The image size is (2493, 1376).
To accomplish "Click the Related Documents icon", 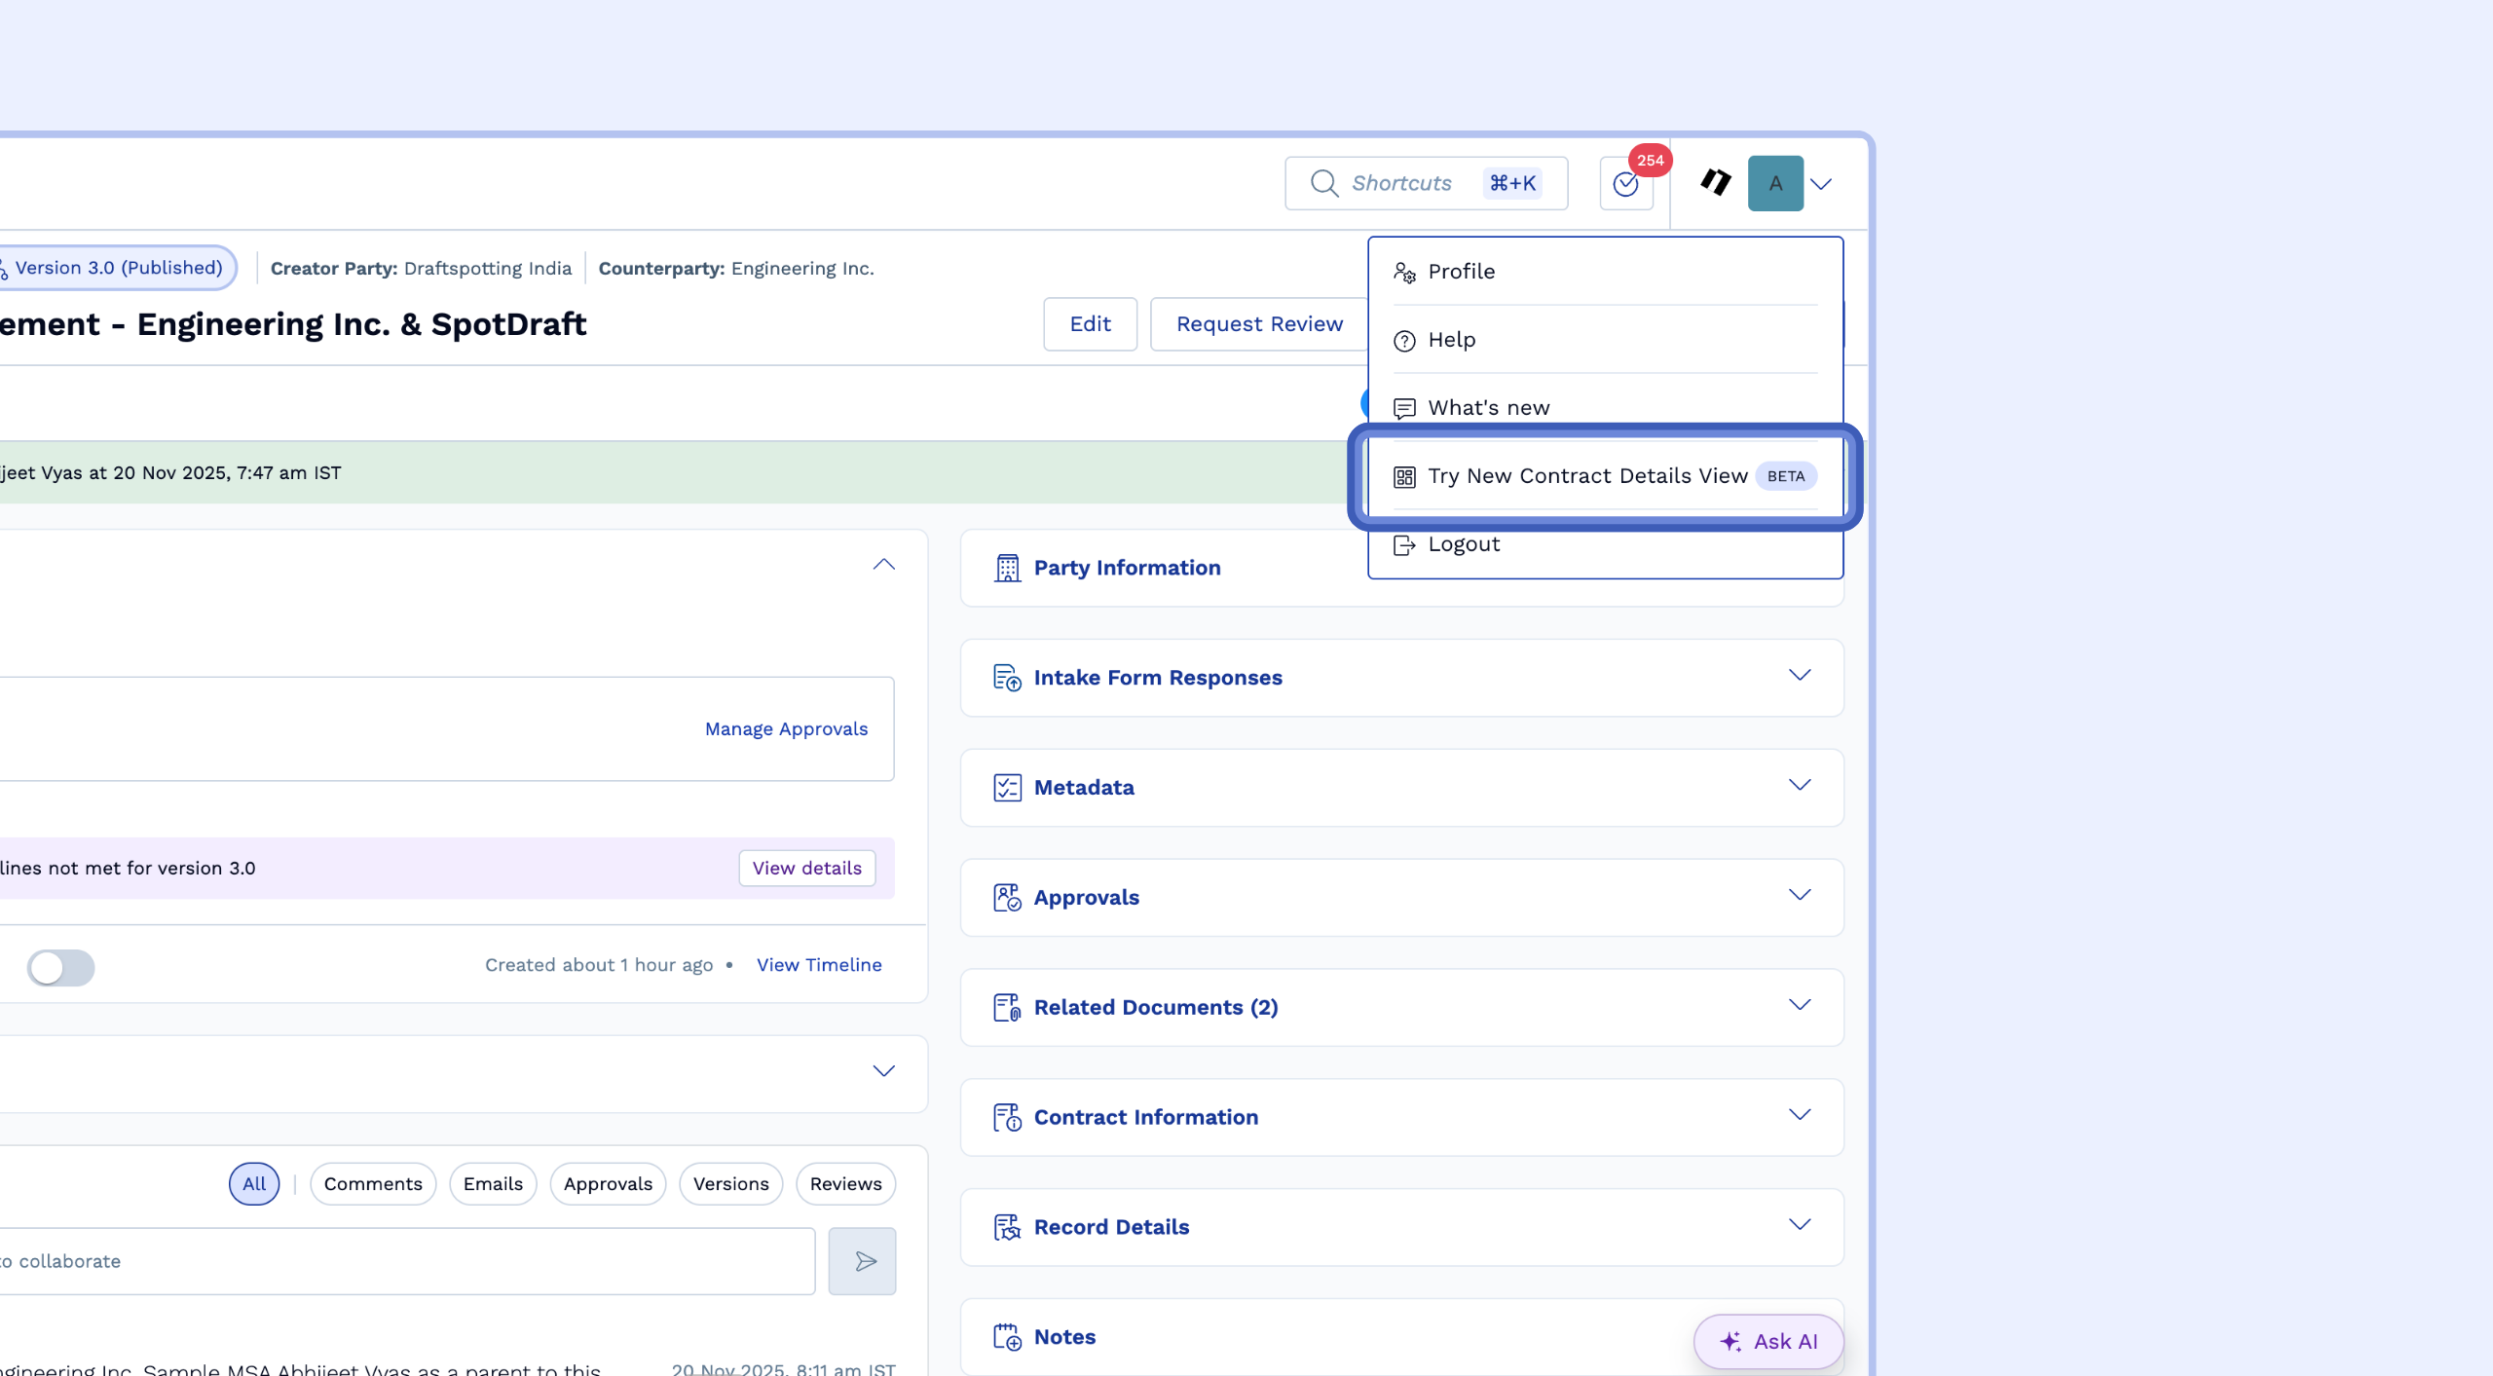I will [1007, 1007].
